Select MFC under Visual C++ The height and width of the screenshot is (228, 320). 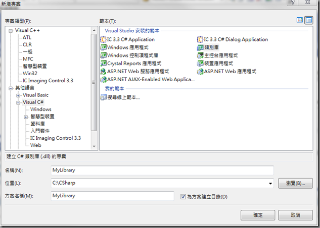(x=28, y=59)
